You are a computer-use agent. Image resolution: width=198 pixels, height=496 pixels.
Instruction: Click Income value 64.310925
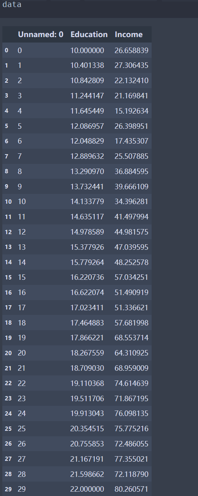pos(131,353)
